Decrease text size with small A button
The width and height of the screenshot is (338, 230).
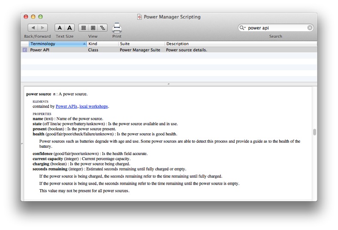pos(60,28)
